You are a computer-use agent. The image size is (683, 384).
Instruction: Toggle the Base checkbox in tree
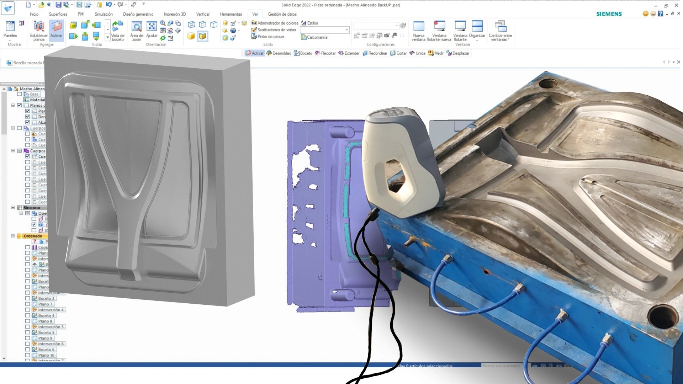(x=20, y=94)
